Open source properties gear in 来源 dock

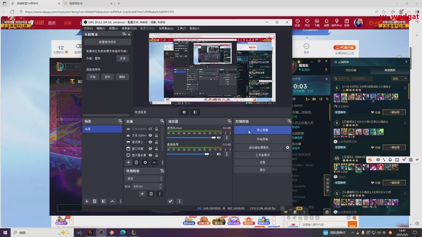(x=146, y=162)
